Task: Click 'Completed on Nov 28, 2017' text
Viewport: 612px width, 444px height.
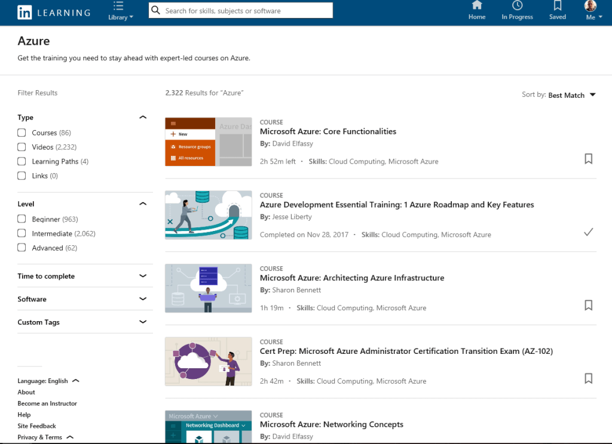Action: point(304,235)
